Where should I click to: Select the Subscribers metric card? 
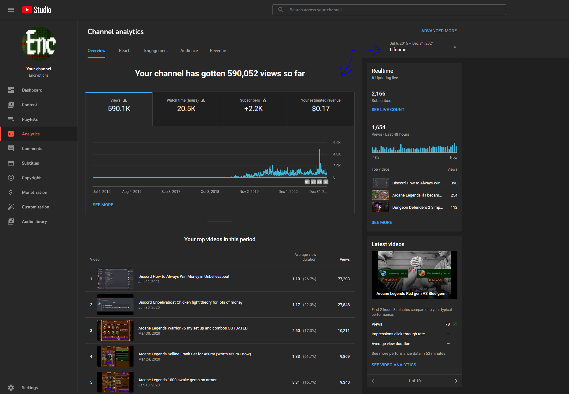(x=254, y=109)
